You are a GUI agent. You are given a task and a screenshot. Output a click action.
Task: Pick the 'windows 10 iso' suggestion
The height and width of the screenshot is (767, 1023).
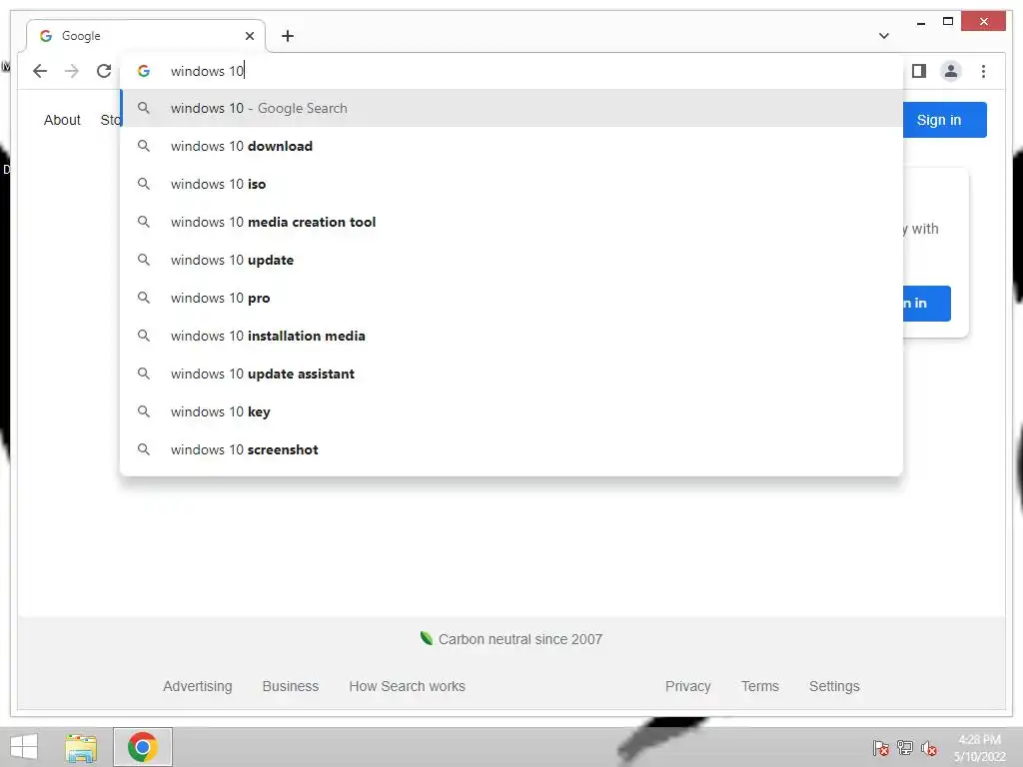512,184
